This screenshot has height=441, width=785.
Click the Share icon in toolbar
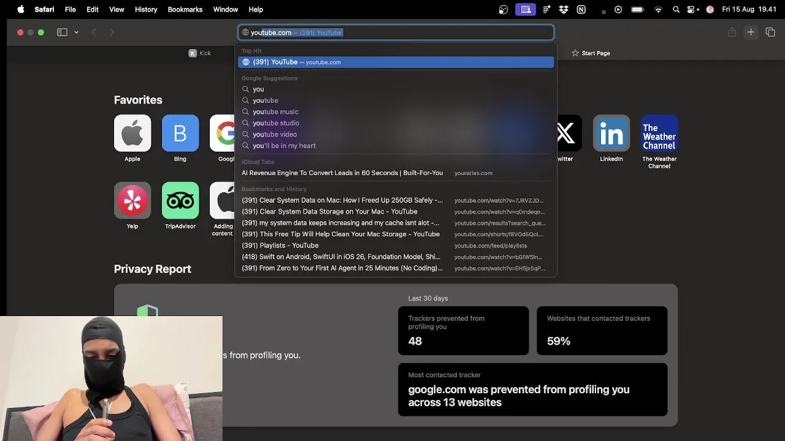pyautogui.click(x=732, y=32)
